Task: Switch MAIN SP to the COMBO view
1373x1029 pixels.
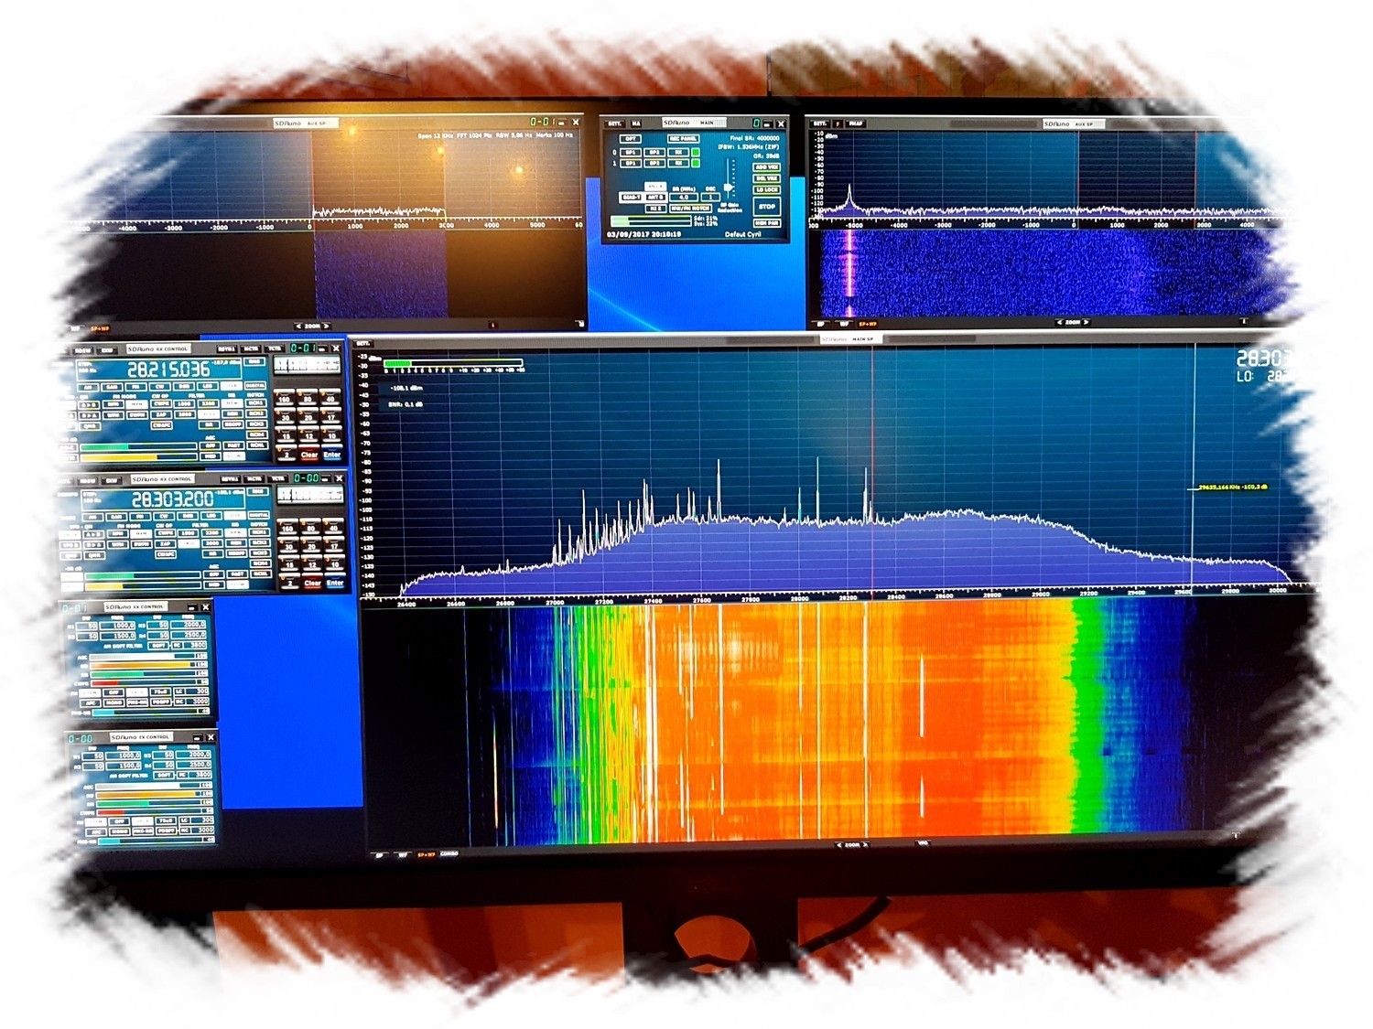Action: click(449, 853)
